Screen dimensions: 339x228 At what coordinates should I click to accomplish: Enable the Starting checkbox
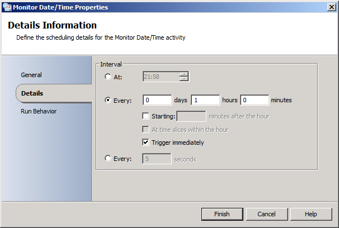point(146,116)
